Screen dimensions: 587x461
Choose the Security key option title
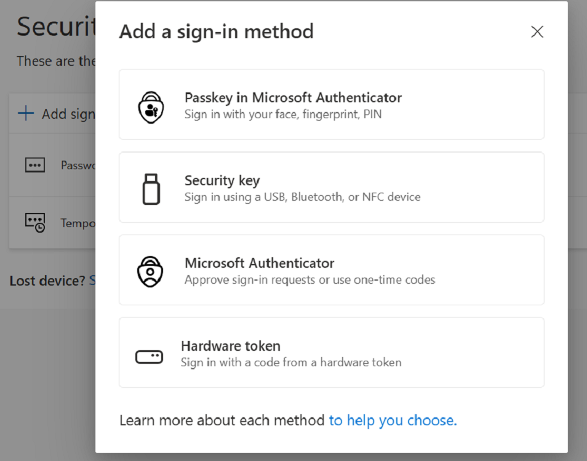click(x=222, y=180)
